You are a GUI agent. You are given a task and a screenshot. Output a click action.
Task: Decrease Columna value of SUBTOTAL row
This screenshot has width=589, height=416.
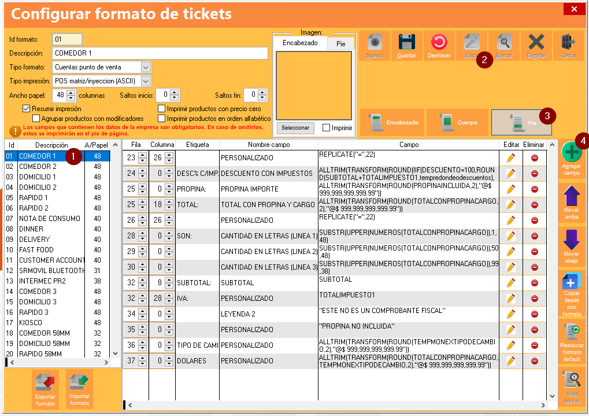169,286
